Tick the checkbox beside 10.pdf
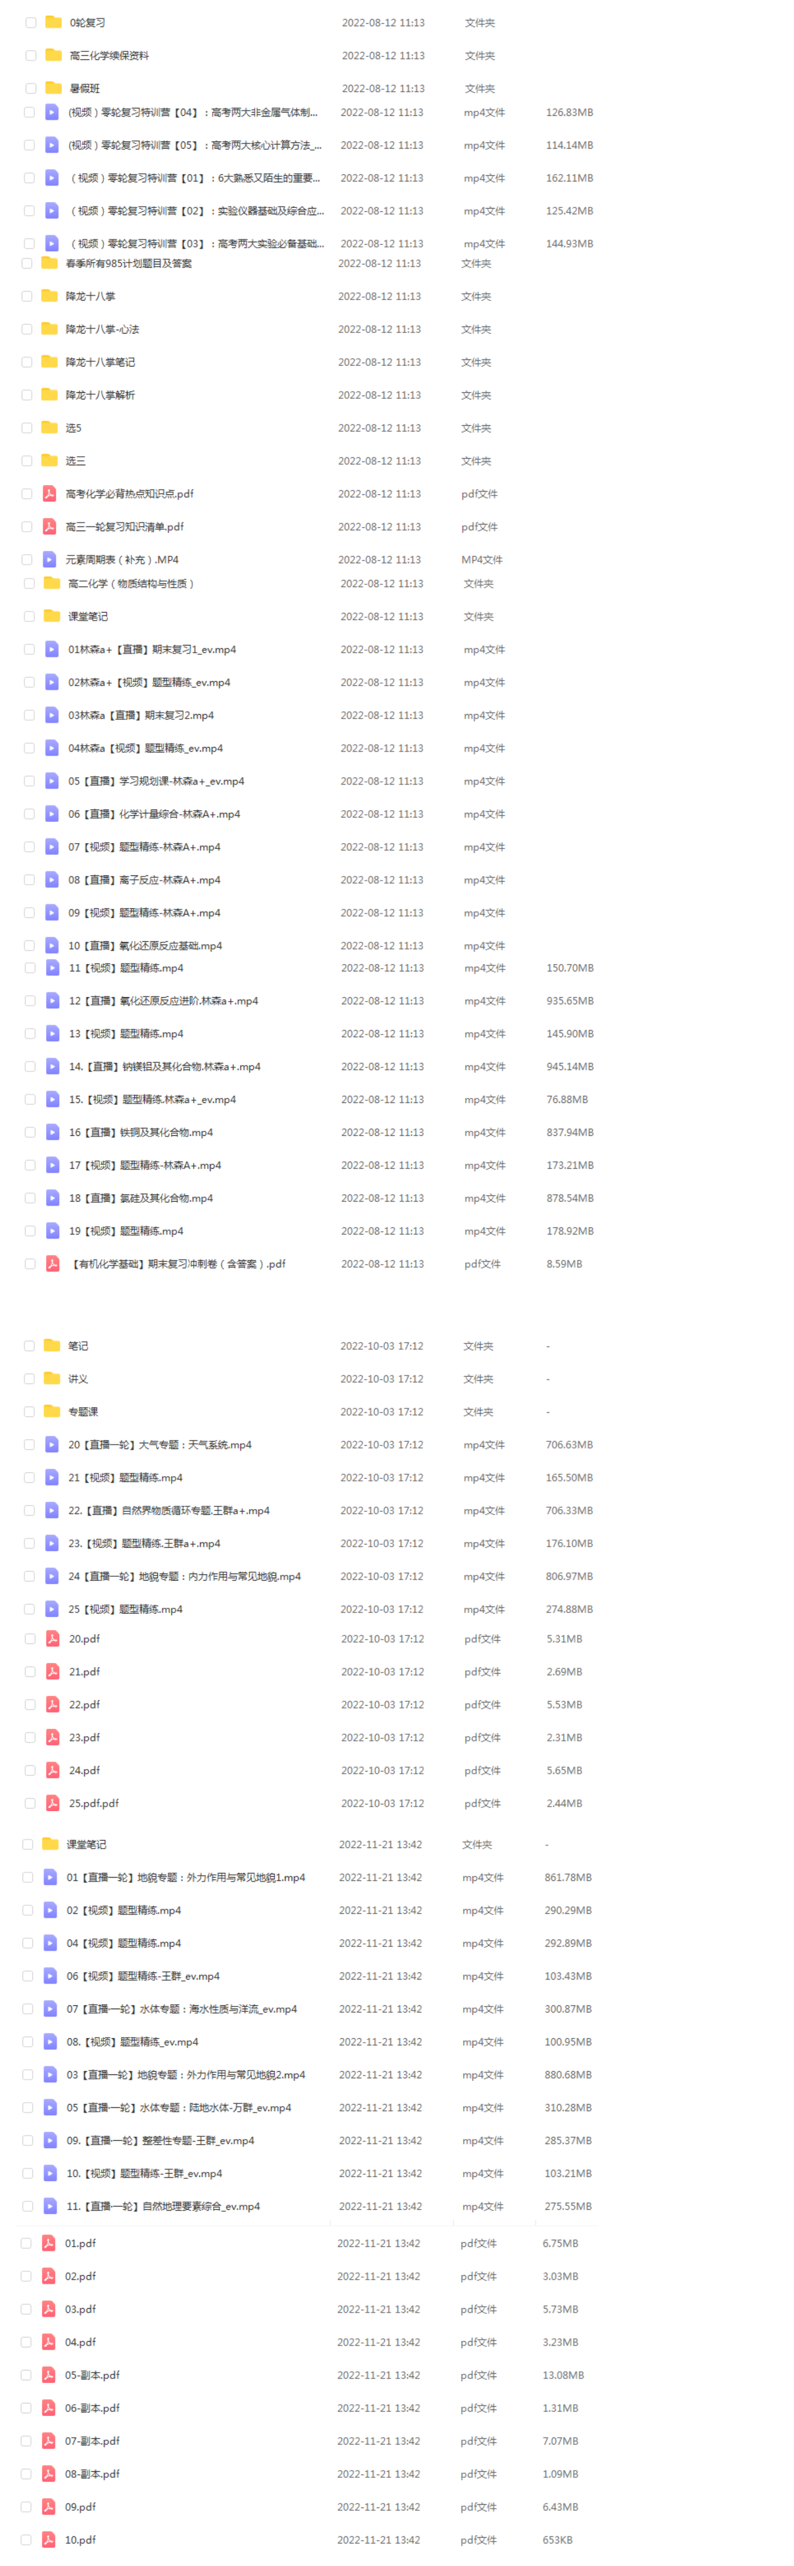The width and height of the screenshot is (794, 2566). (x=27, y=2539)
